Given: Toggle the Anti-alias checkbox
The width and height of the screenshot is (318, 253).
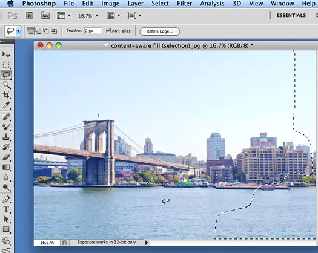Looking at the screenshot, I should 108,31.
